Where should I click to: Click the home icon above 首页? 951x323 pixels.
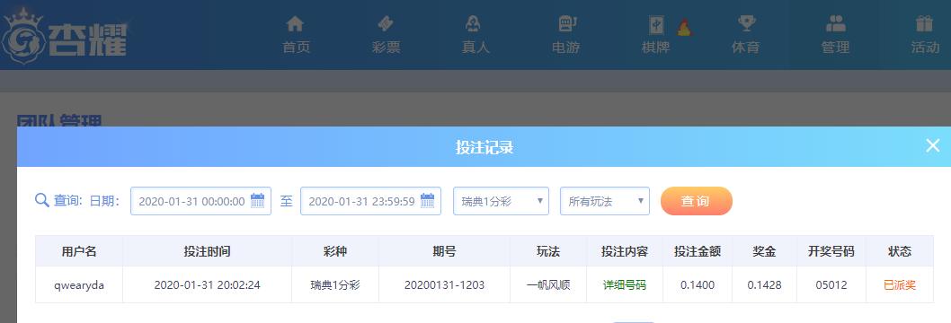295,24
